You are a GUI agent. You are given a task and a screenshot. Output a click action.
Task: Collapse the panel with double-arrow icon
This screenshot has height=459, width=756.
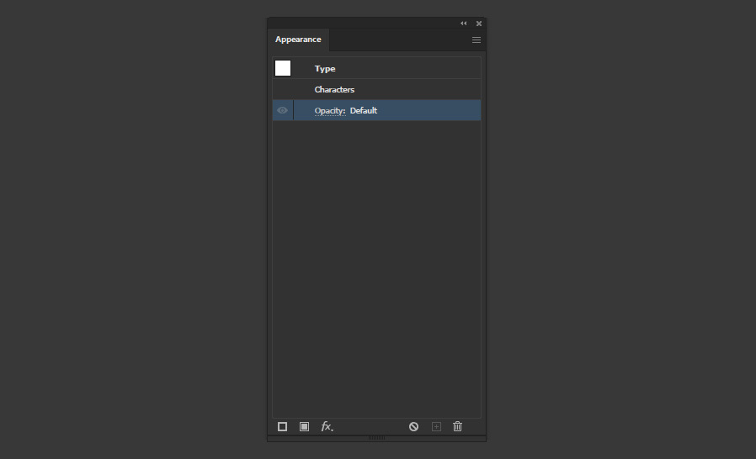point(463,24)
